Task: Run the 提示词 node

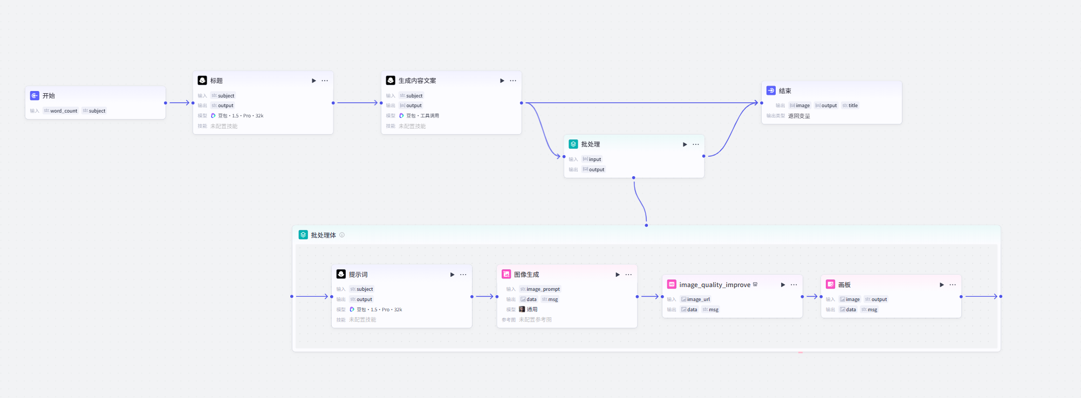Action: [x=452, y=275]
